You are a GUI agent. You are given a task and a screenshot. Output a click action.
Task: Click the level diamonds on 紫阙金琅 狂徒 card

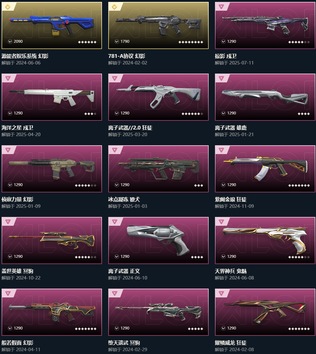[299, 185]
